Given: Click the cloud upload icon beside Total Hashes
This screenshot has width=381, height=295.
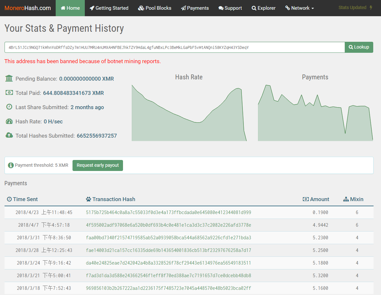Looking at the screenshot, I should click(9, 135).
